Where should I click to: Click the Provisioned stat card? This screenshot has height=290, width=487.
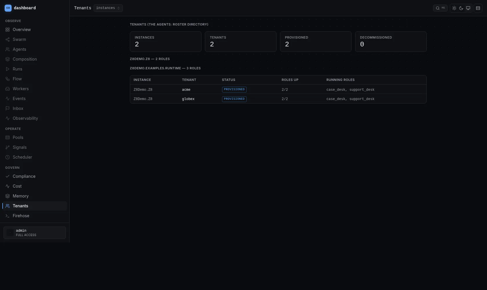pyautogui.click(x=316, y=42)
